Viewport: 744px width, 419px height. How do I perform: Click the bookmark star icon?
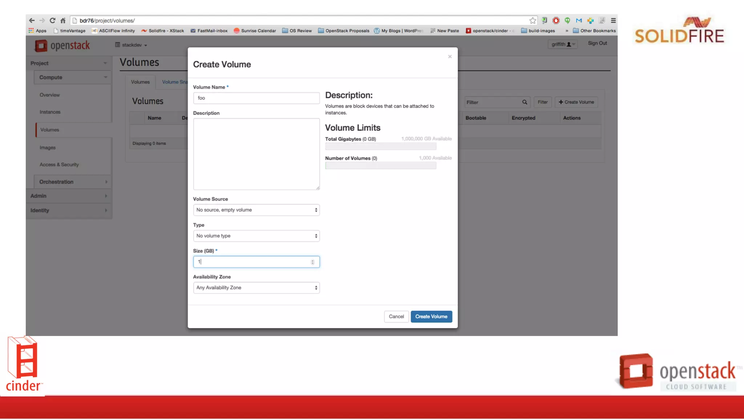pyautogui.click(x=533, y=20)
